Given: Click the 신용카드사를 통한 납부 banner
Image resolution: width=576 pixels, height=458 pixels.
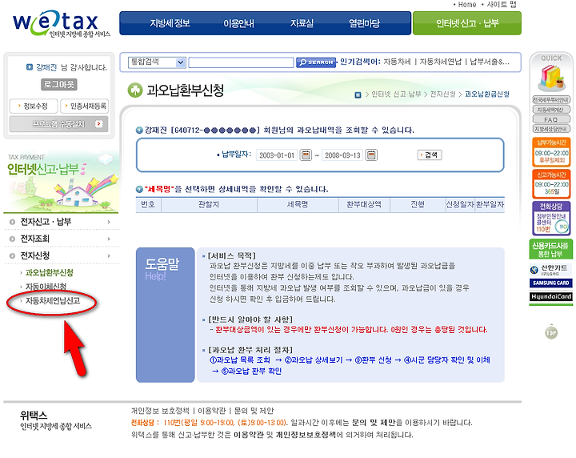Looking at the screenshot, I should pos(551,249).
